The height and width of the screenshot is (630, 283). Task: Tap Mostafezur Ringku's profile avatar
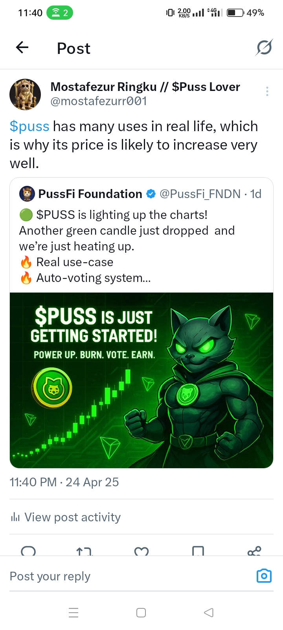pyautogui.click(x=25, y=94)
